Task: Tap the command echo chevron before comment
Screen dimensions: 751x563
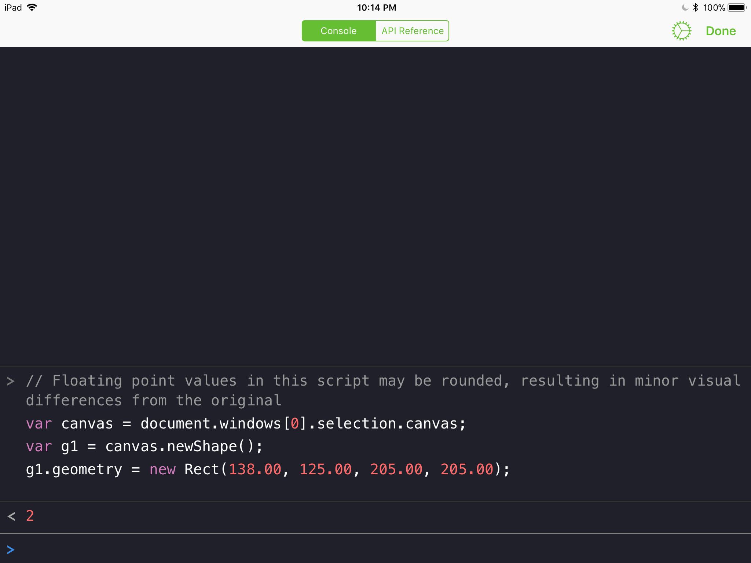Action: pyautogui.click(x=11, y=381)
